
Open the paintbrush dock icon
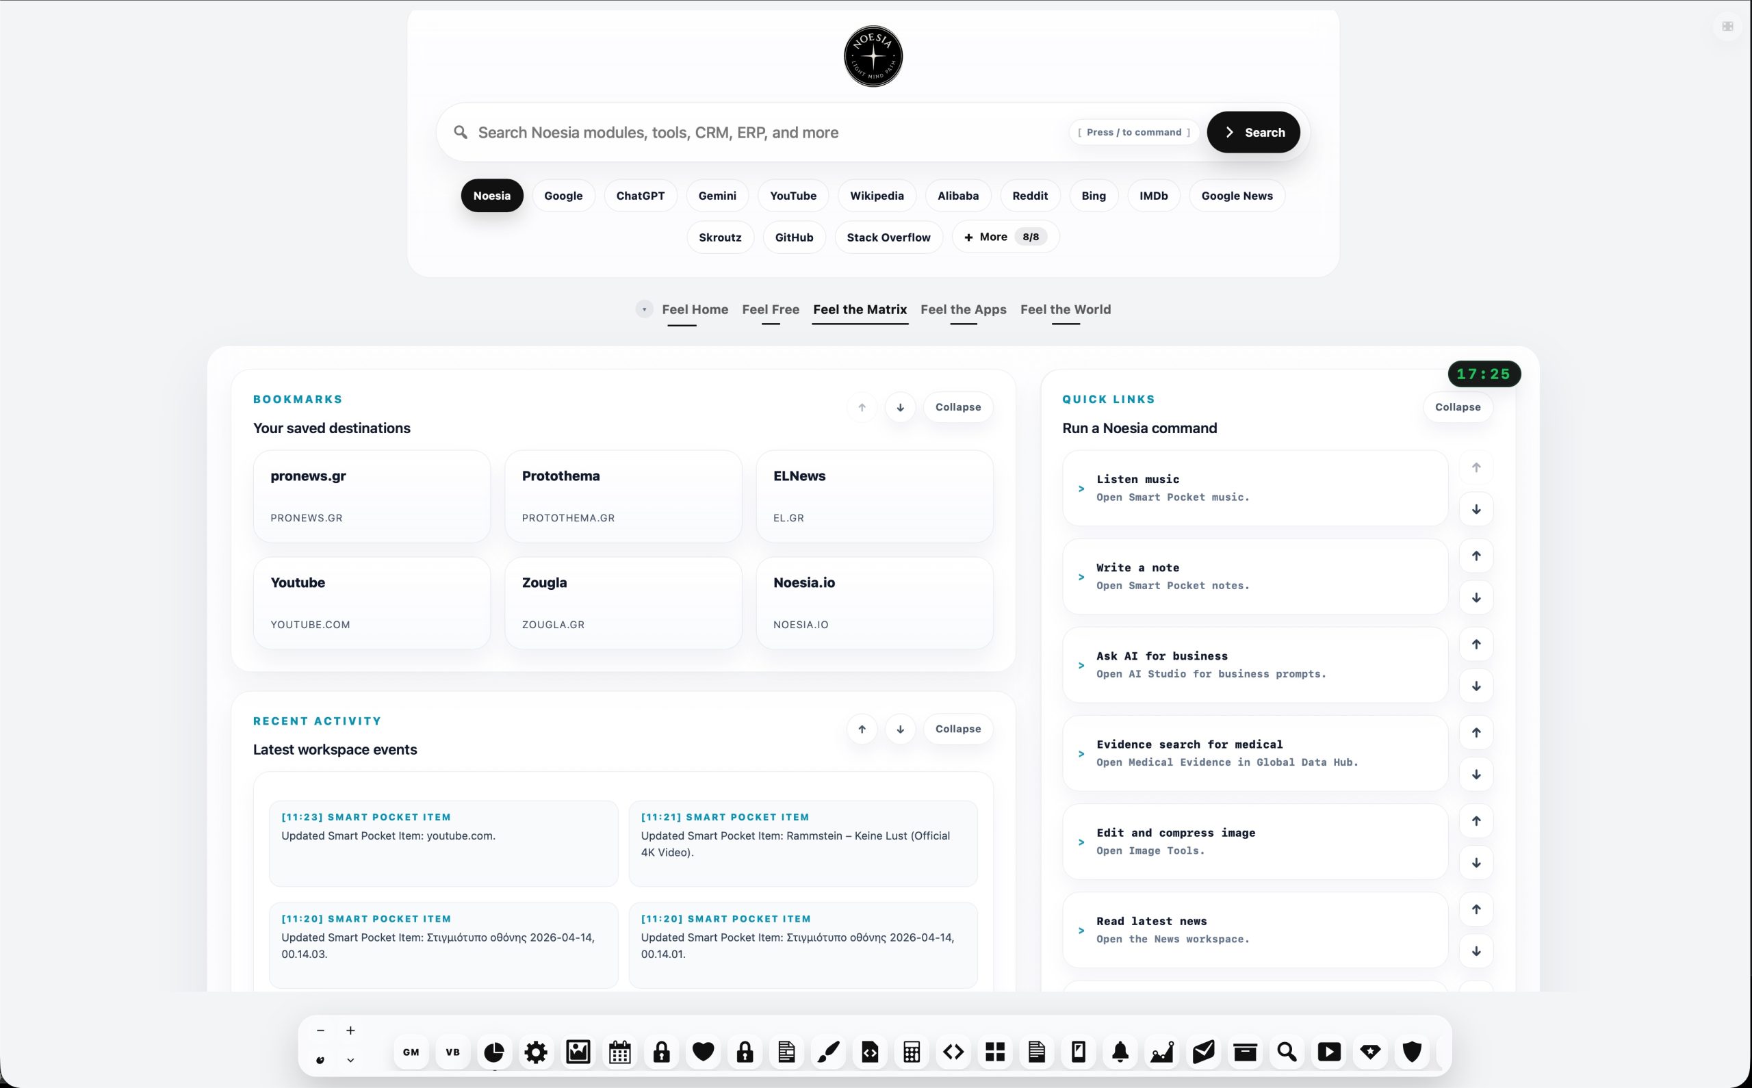(828, 1052)
